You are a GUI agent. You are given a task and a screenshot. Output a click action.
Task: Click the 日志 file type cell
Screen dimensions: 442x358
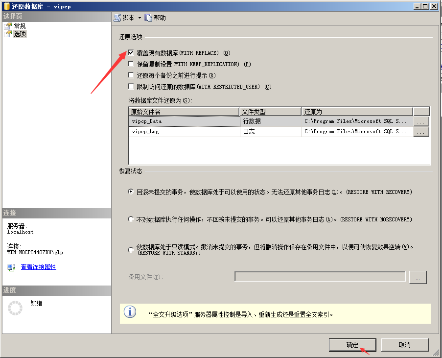271,131
